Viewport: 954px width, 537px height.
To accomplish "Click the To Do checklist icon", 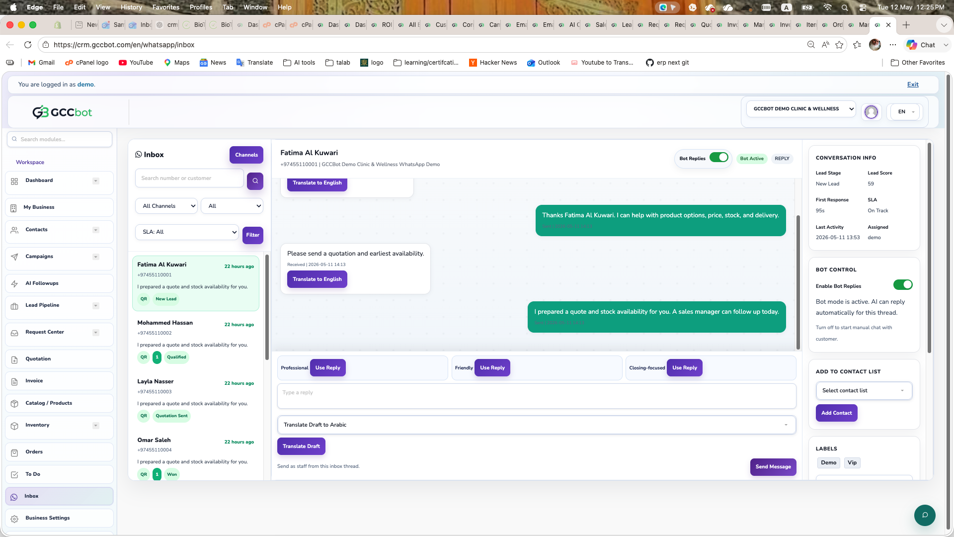I will click(x=14, y=474).
